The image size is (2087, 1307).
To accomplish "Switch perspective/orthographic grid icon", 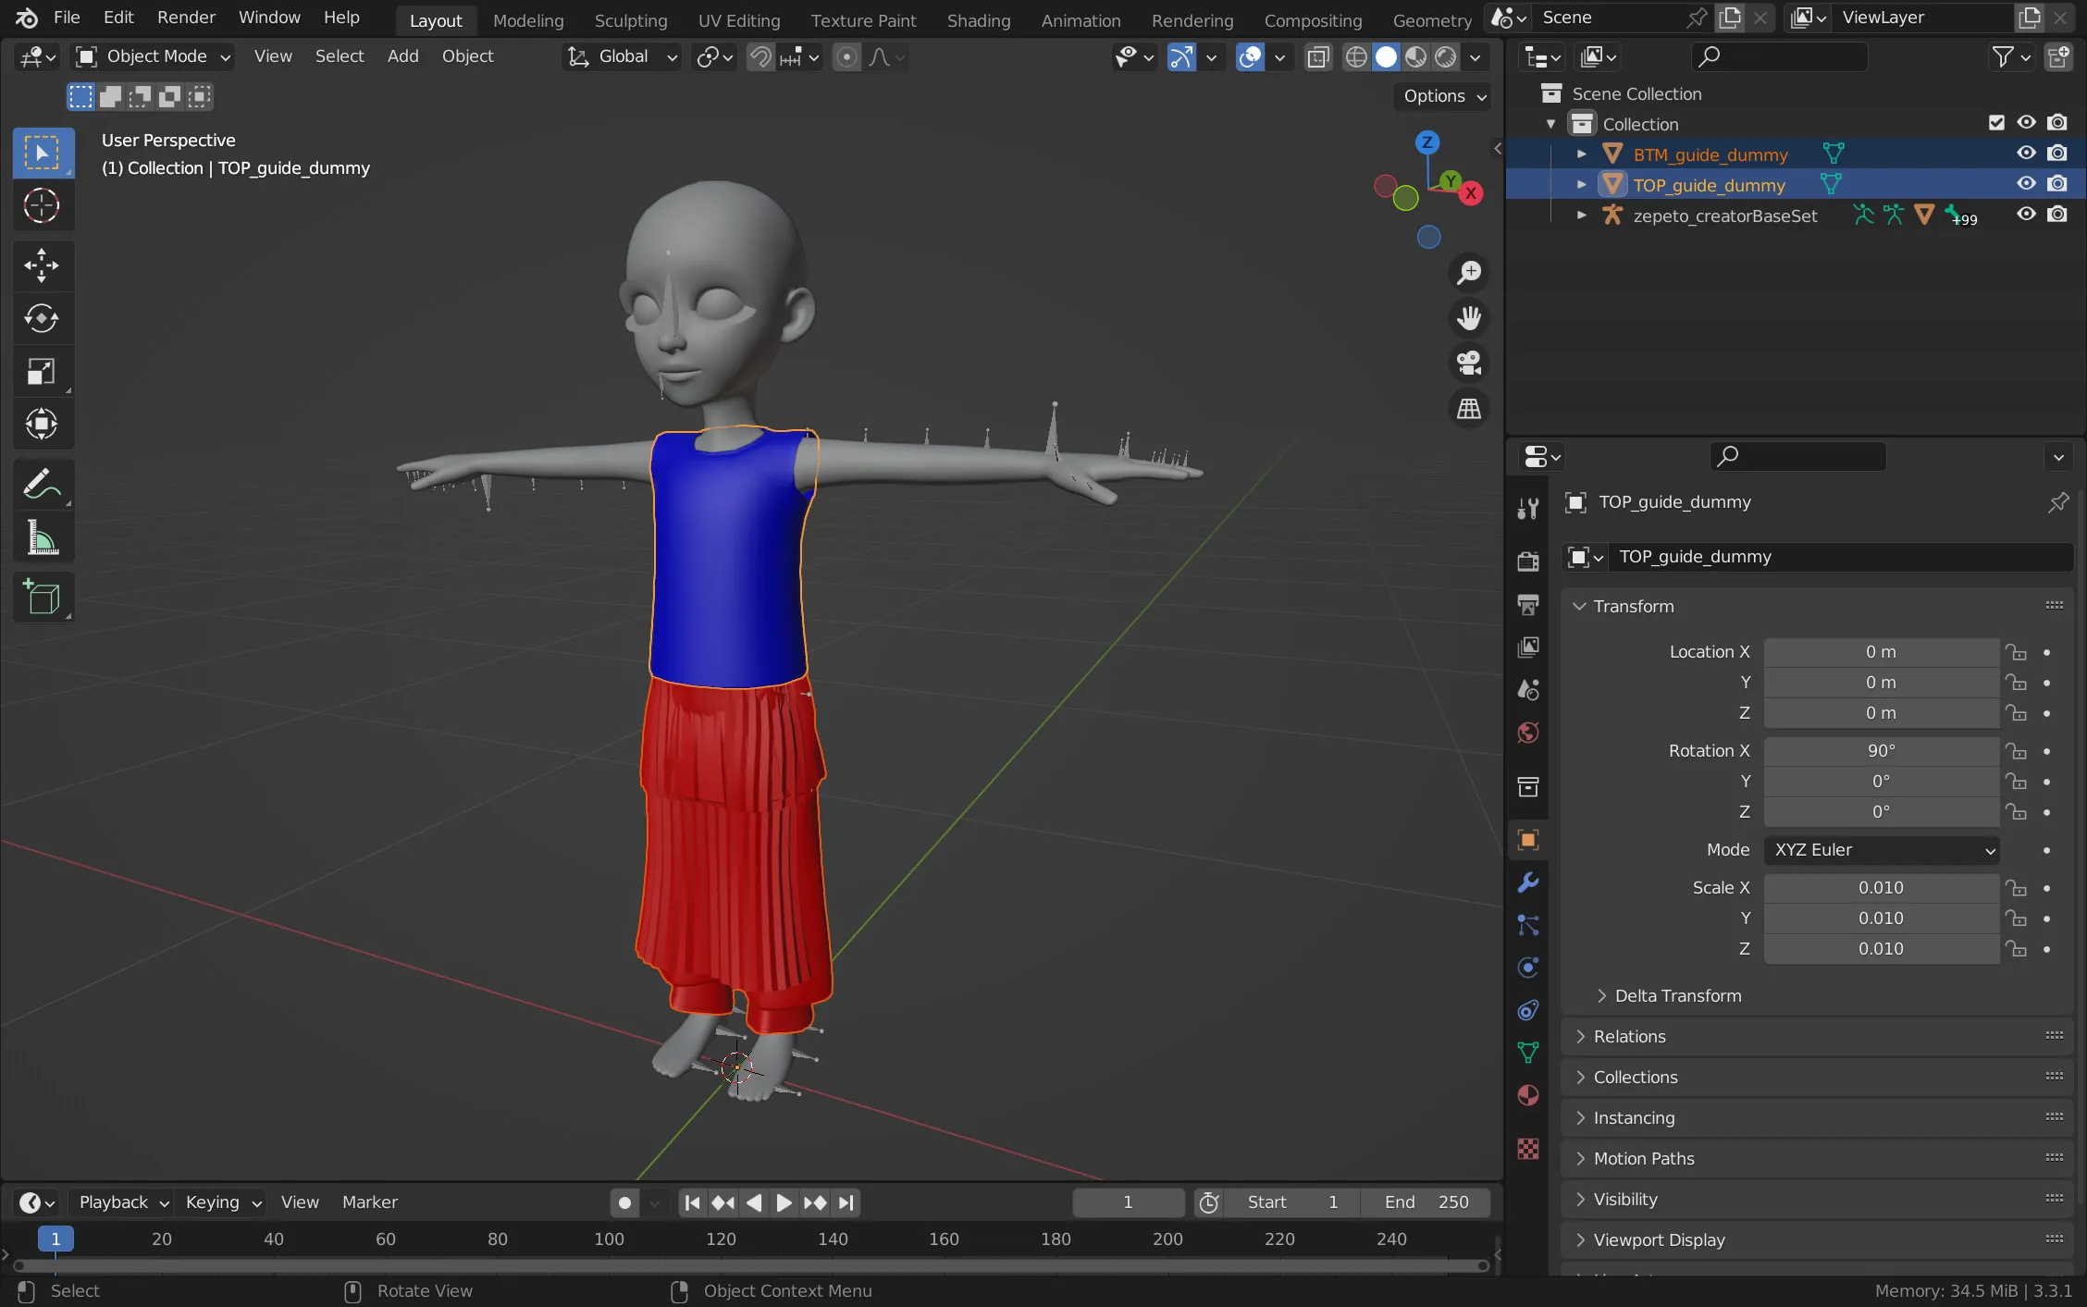I will tap(1469, 409).
